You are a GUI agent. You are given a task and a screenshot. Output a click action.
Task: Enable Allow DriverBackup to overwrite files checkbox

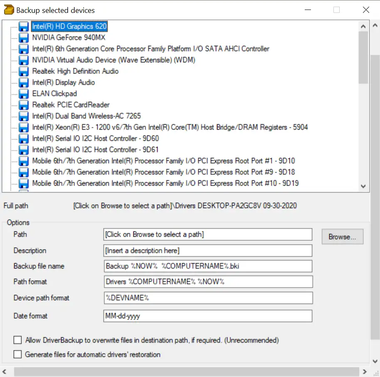(17, 340)
